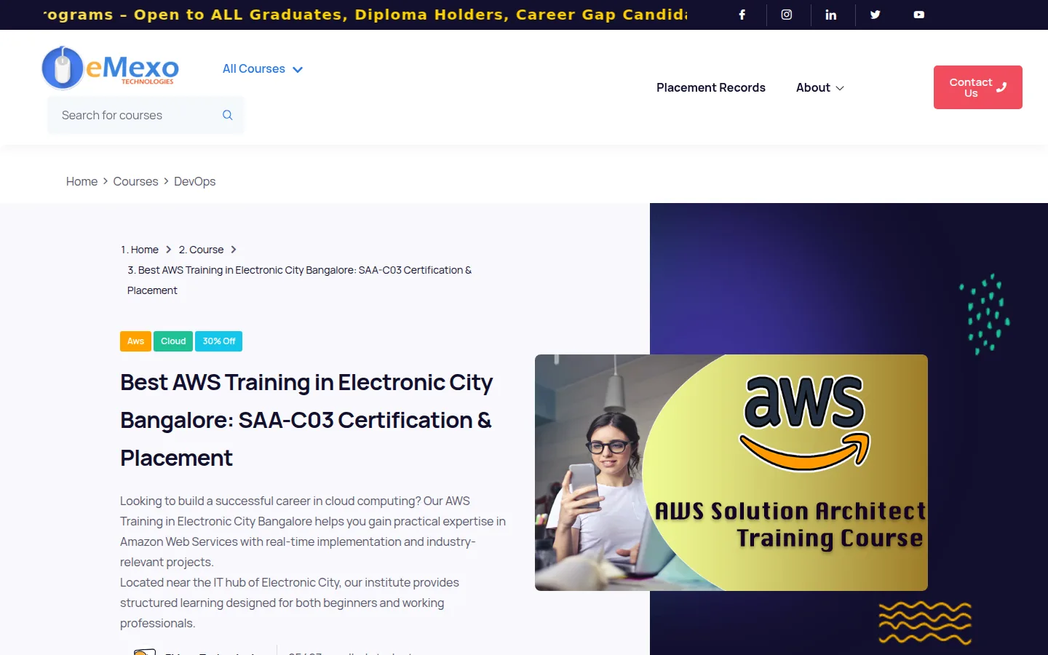Go to Courses in breadcrumb
This screenshot has width=1048, height=655.
(135, 181)
